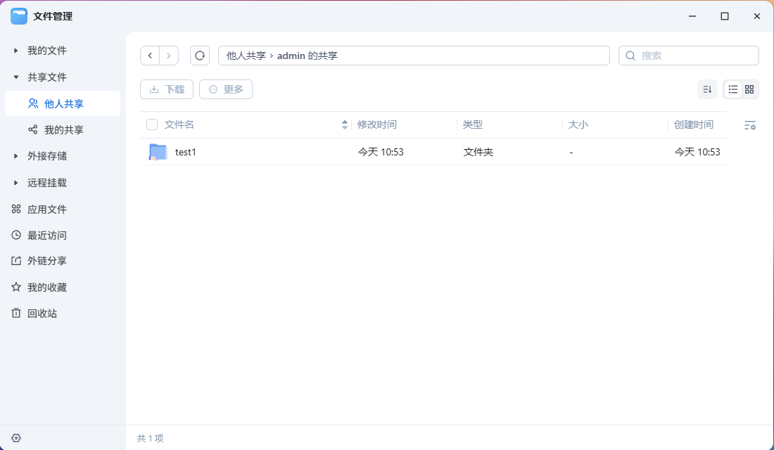Expand the 我的文件 tree node
Image resolution: width=774 pixels, height=450 pixels.
coord(15,51)
